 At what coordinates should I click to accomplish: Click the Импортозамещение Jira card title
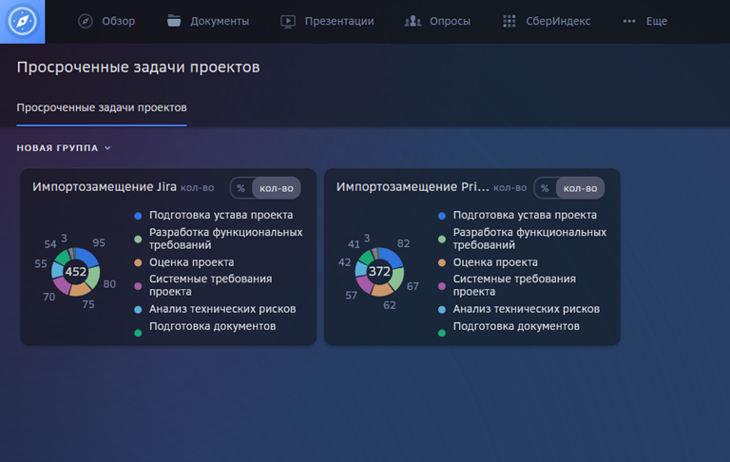click(105, 186)
